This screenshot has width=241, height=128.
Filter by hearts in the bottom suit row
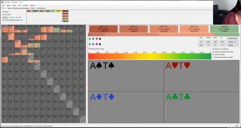tap(97, 44)
